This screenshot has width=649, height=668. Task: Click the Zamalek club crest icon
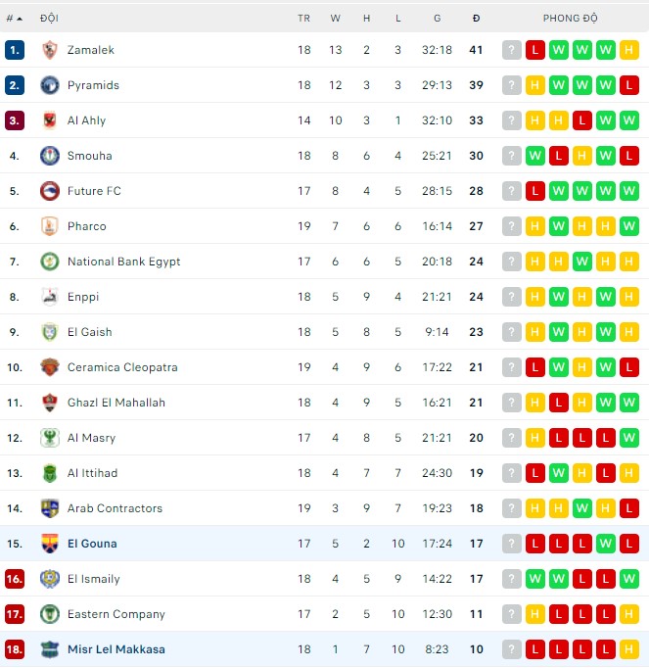click(50, 50)
